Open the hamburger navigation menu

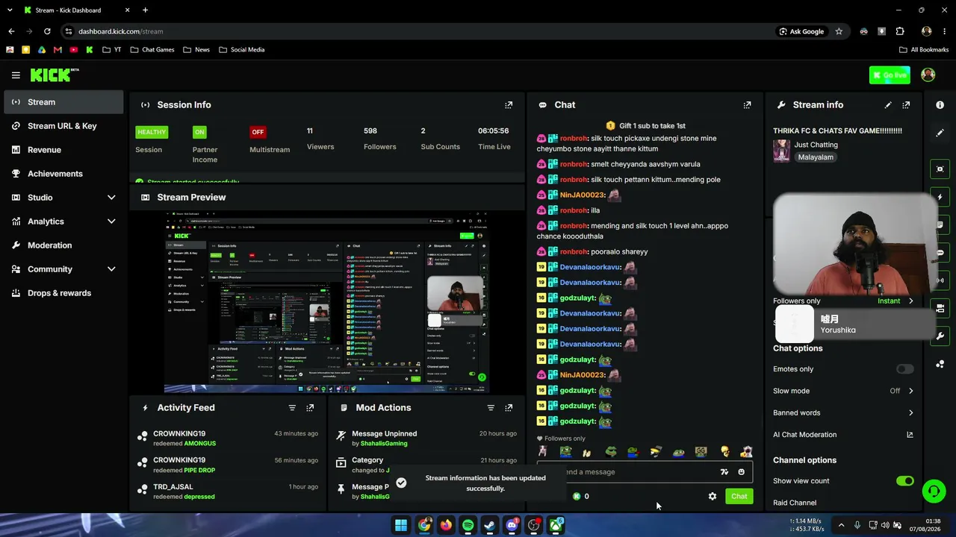(x=16, y=75)
